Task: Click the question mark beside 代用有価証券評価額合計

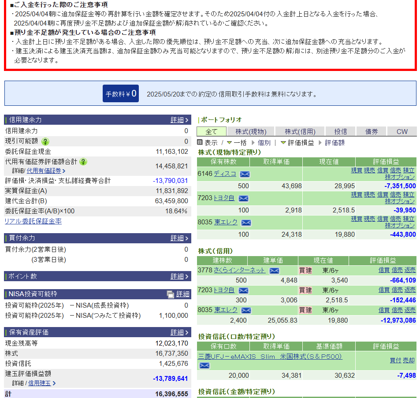Action: tap(83, 161)
